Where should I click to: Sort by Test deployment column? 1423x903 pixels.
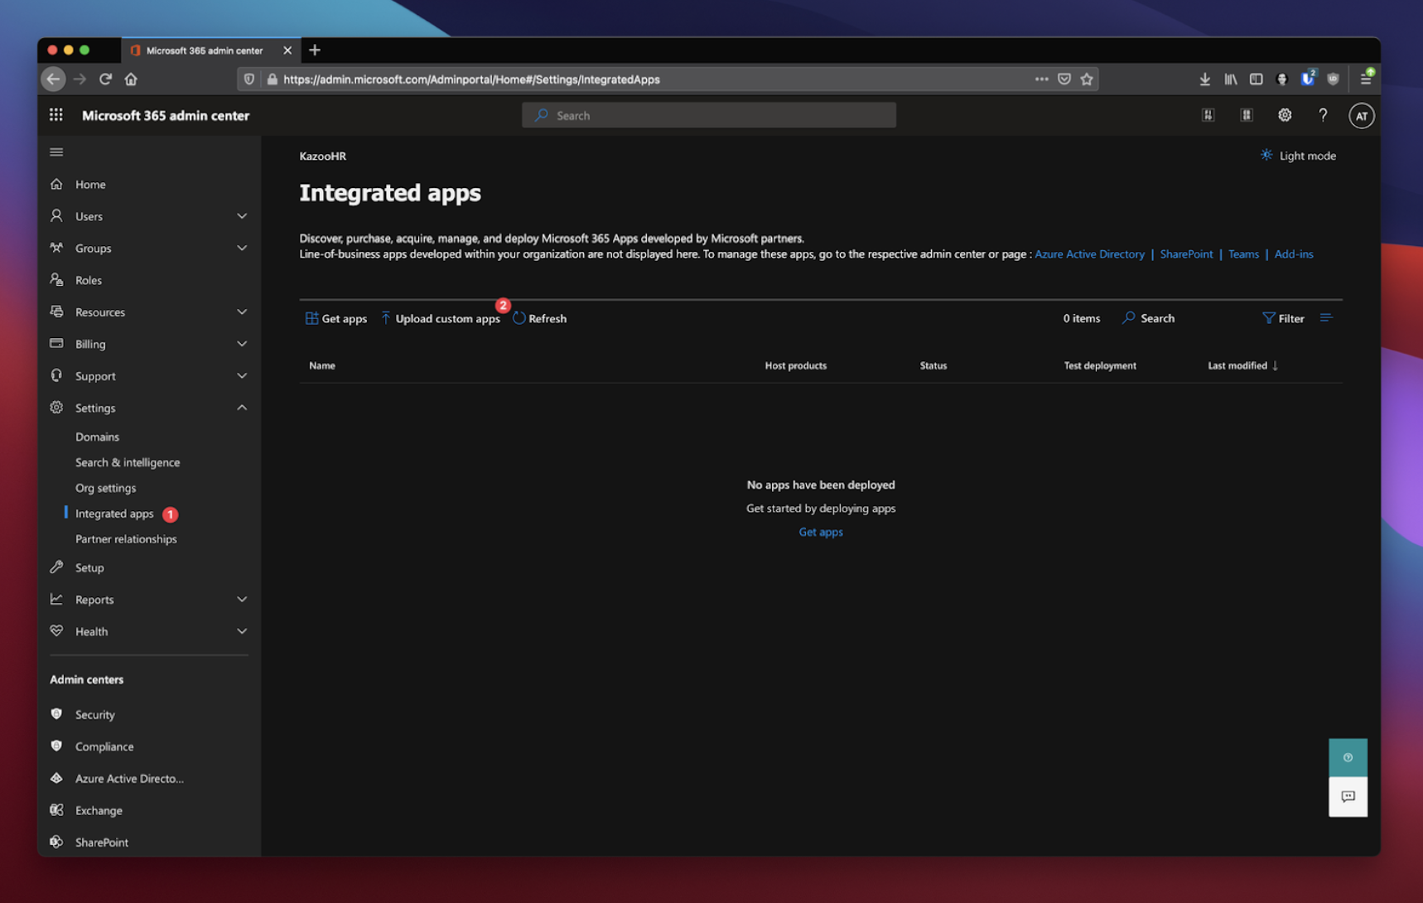1100,365
